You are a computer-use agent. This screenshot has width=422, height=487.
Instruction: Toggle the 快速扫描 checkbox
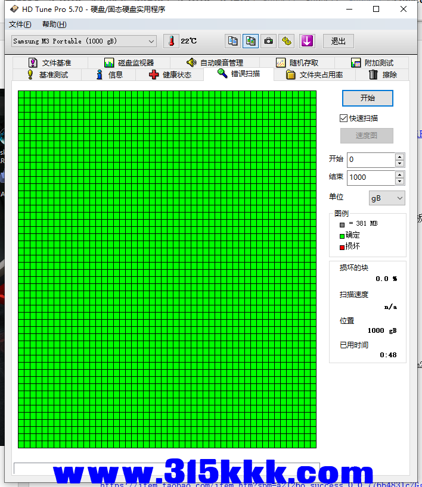(343, 118)
